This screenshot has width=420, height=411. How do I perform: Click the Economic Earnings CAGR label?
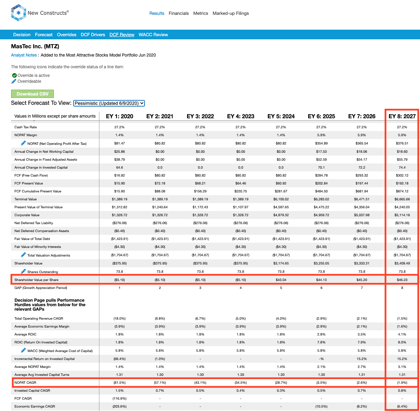click(x=35, y=407)
